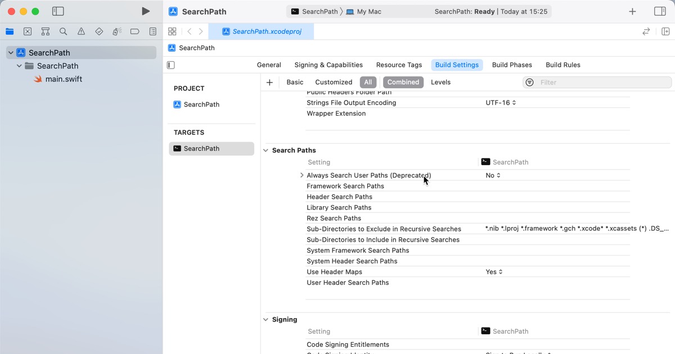Collapse the Search Paths section
This screenshot has height=354, width=675.
pyautogui.click(x=266, y=151)
